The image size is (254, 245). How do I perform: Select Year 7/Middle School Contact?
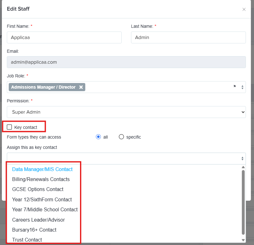click(x=45, y=210)
